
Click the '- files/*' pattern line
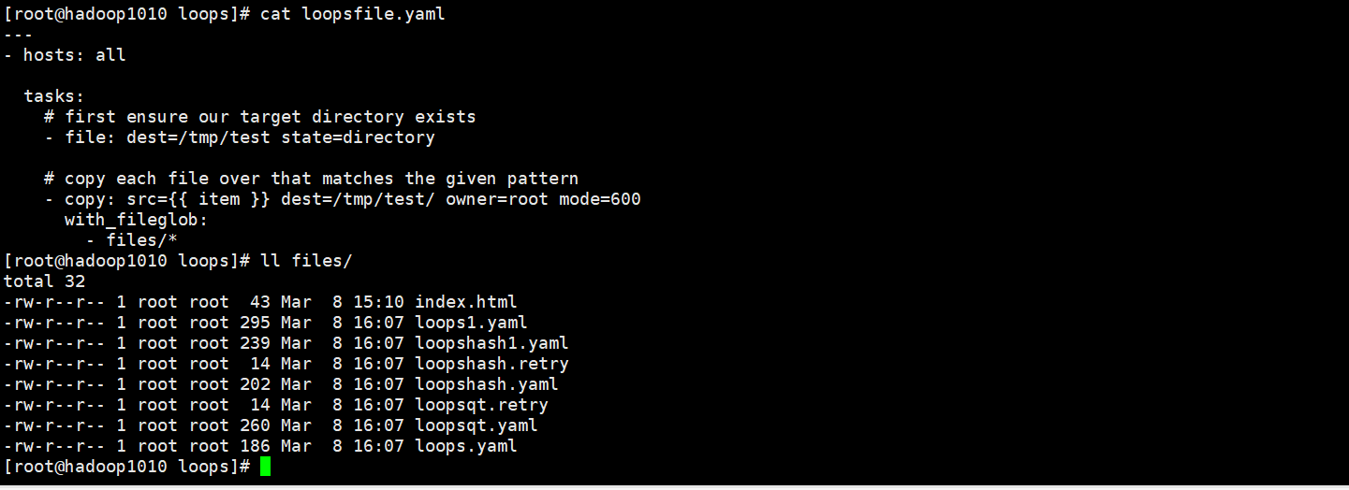coord(137,240)
